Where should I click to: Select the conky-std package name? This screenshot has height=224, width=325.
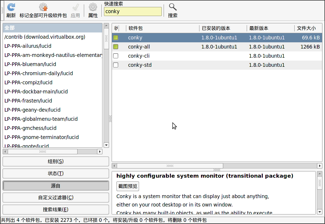coord(140,65)
